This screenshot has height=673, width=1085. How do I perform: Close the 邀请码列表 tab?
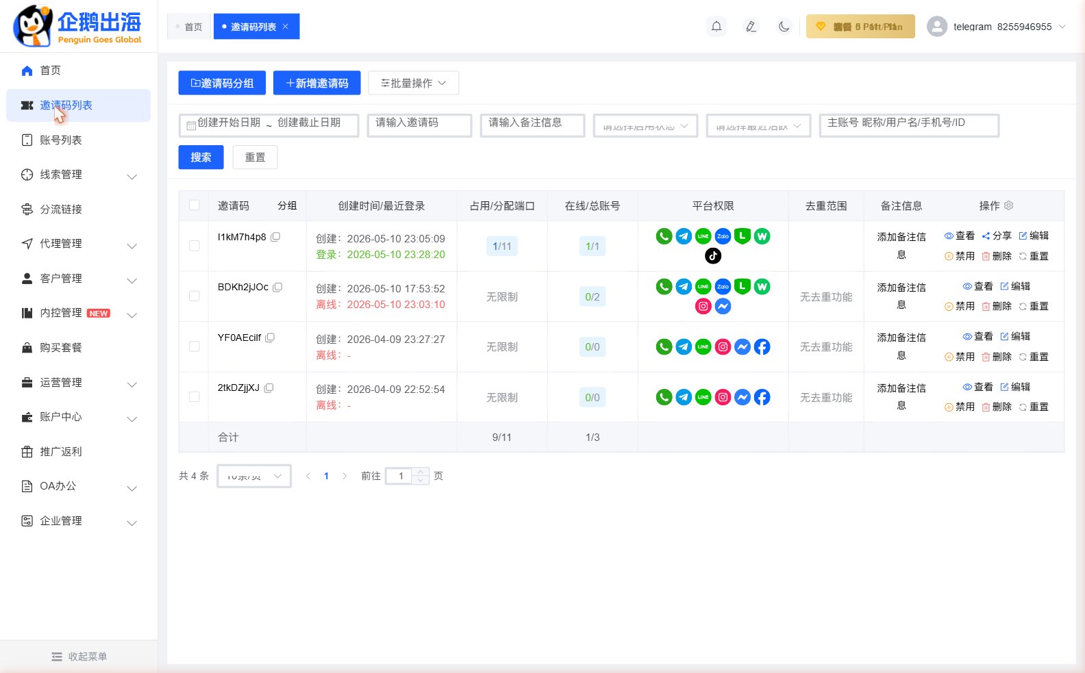click(286, 27)
